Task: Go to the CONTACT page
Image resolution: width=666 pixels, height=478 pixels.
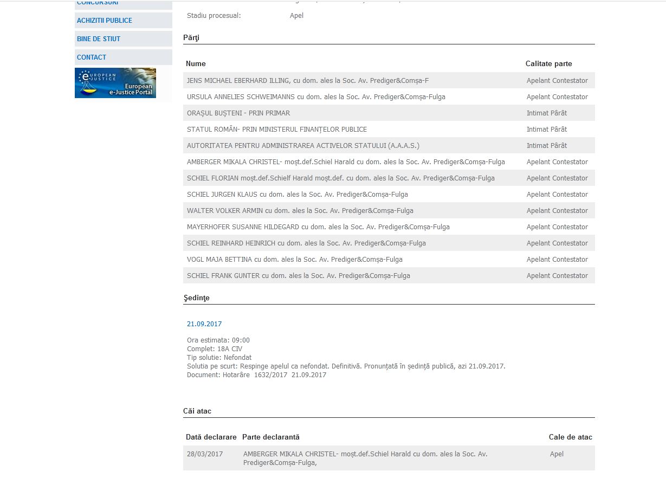Action: click(92, 57)
